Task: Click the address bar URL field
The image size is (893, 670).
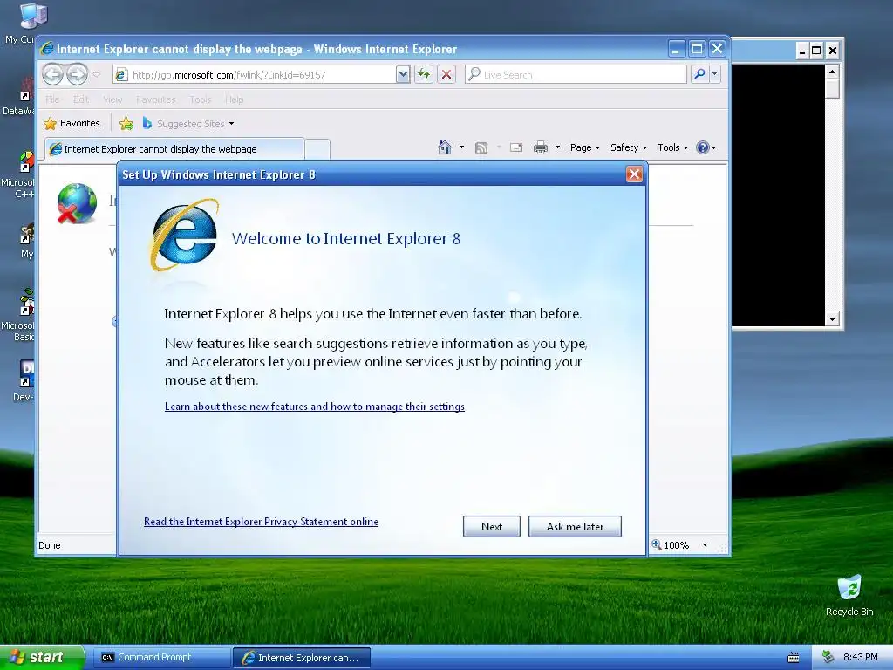Action: 254,75
